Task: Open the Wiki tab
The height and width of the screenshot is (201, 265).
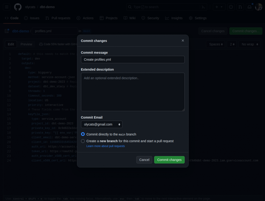Action: [130, 18]
